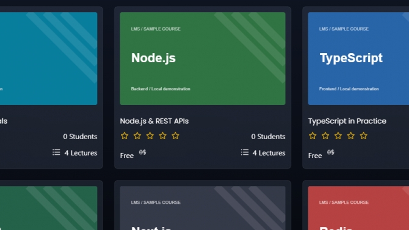Viewport: 409px width, 230px height.
Task: Click second rating star of Node.js course
Action: tap(137, 135)
